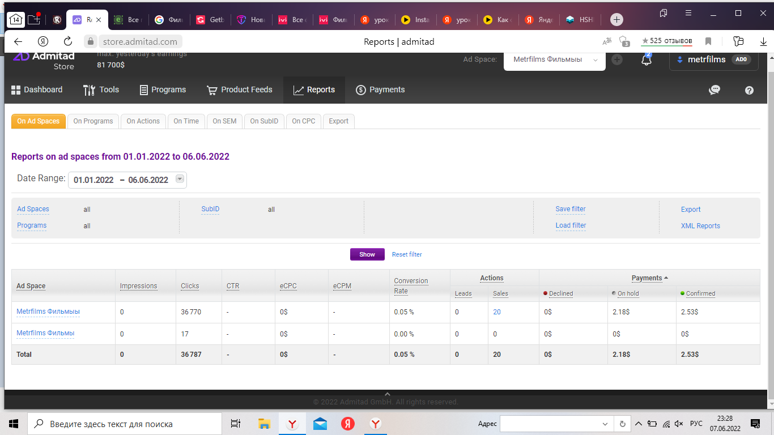Screen dimensions: 774x435
Task: Open the Dashboard menu
Action: click(37, 89)
